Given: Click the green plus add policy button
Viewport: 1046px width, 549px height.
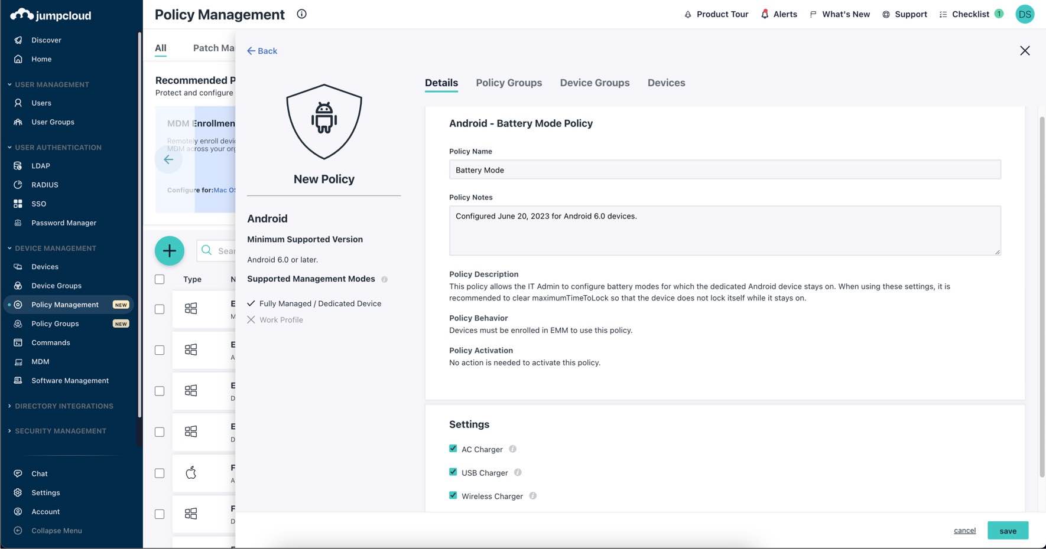Looking at the screenshot, I should coord(169,251).
